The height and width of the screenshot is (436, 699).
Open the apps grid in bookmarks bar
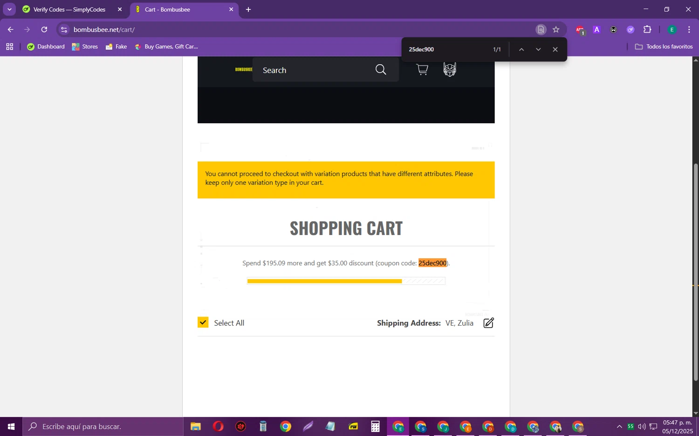click(x=9, y=47)
